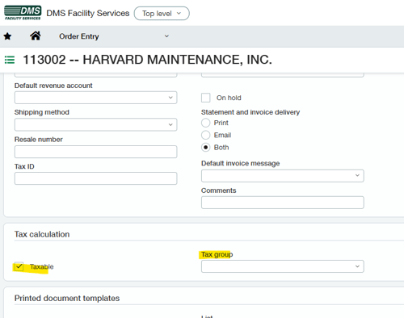The width and height of the screenshot is (404, 318).
Task: Click the Printed document templates heading
Action: point(67,298)
